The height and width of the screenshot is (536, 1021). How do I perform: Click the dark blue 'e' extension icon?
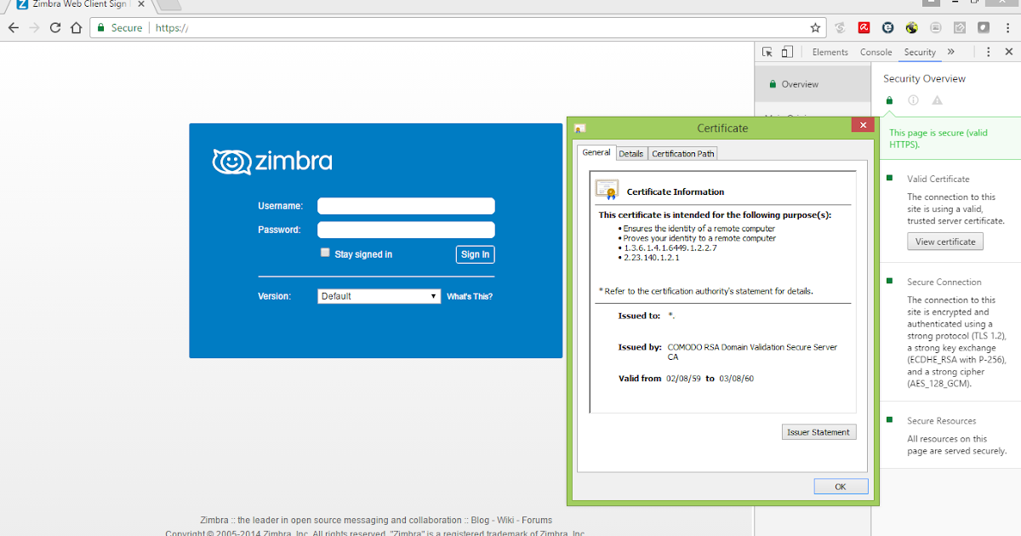tap(887, 28)
